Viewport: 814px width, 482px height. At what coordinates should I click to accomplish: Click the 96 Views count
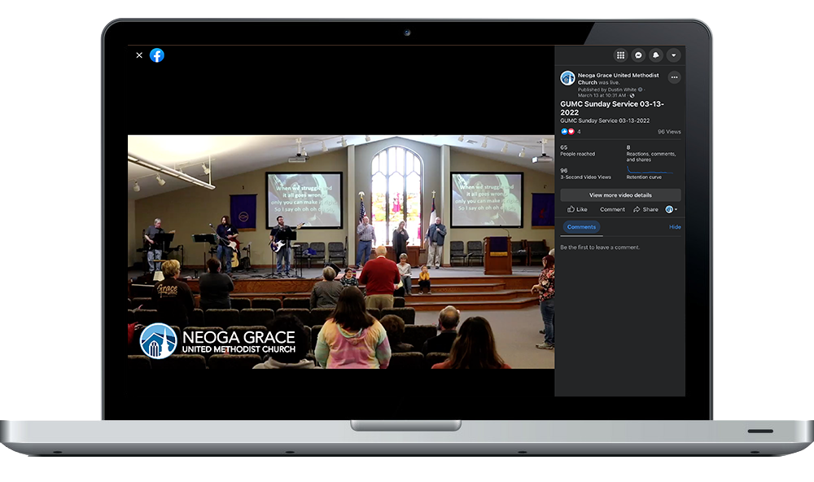click(x=669, y=132)
